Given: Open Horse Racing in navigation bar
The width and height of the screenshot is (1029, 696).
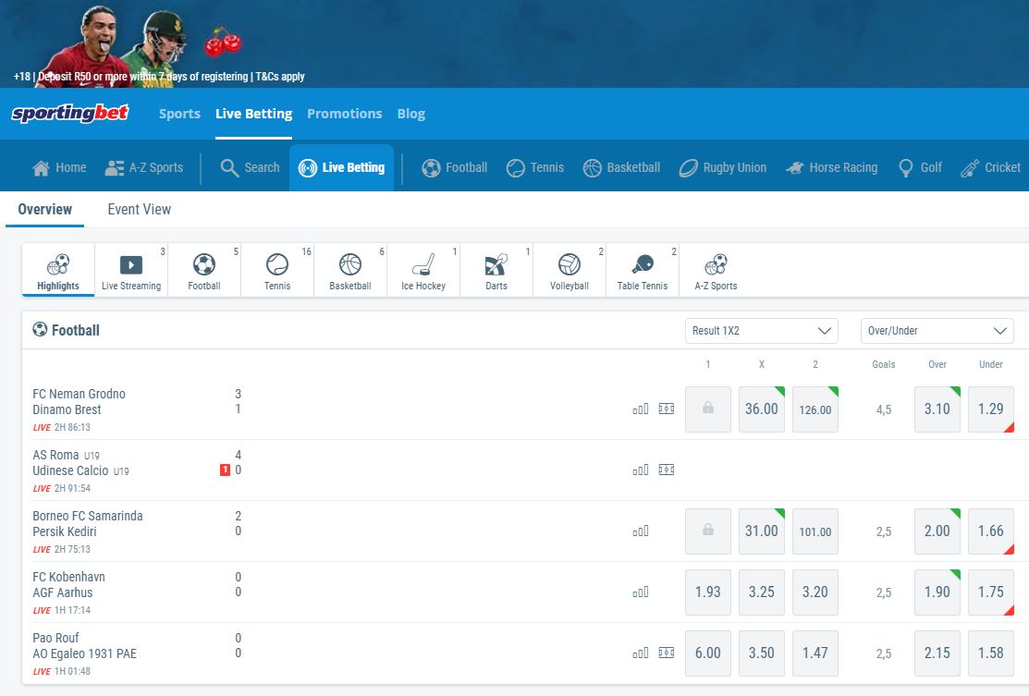Looking at the screenshot, I should [x=831, y=168].
